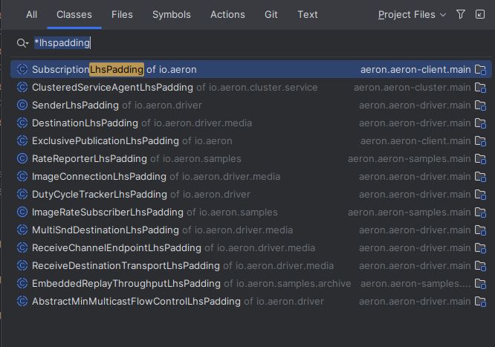Click class icon beside AbstractMinMulticastFlowControlLhsPadding

tap(22, 301)
